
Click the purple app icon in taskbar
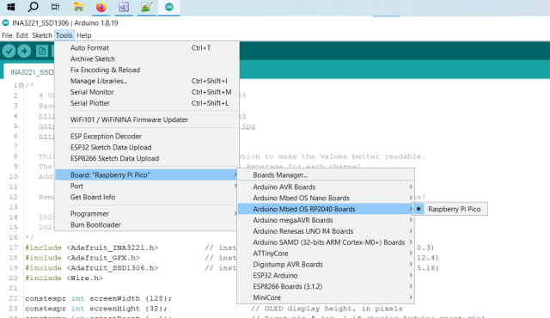pos(124,7)
